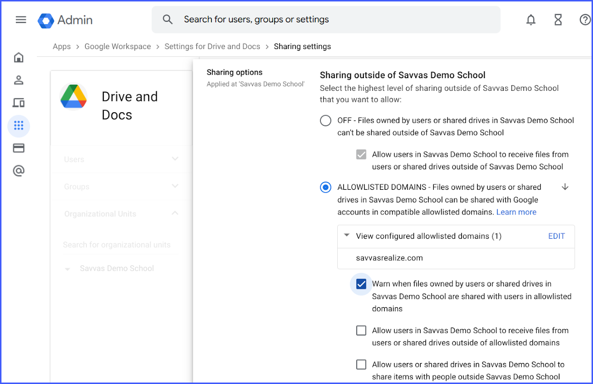This screenshot has width=593, height=384.
Task: Select Savvas Demo School organizational unit
Action: point(117,268)
